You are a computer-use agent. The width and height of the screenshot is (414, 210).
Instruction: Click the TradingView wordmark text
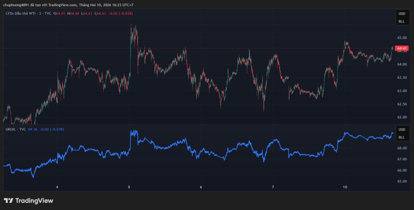click(34, 201)
